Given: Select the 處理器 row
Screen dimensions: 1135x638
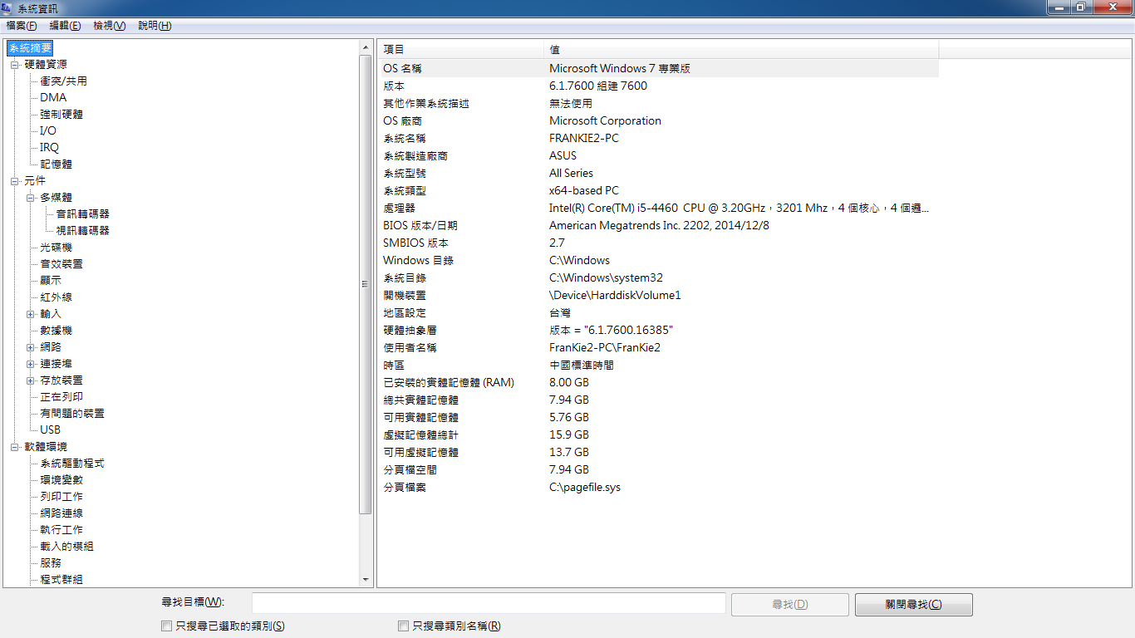Looking at the screenshot, I should point(659,208).
